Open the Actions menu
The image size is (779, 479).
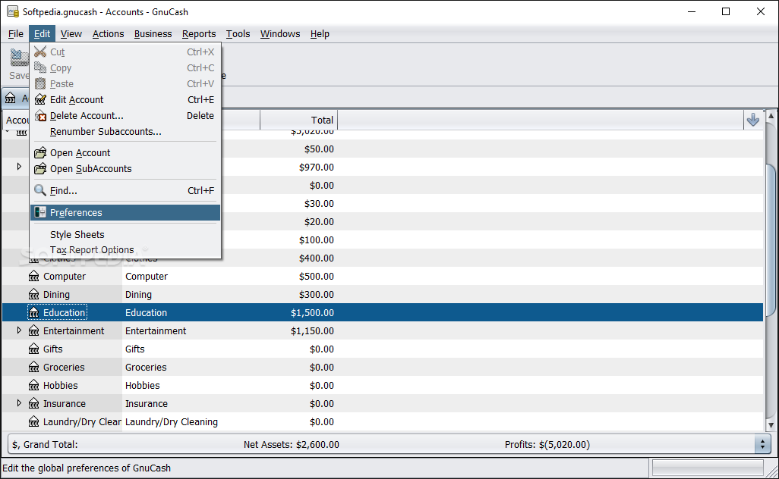point(108,33)
